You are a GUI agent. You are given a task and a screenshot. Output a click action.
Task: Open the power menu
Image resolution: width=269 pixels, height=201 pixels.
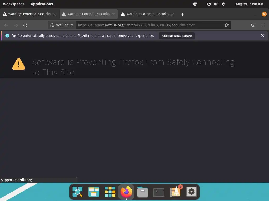(x=223, y=4)
